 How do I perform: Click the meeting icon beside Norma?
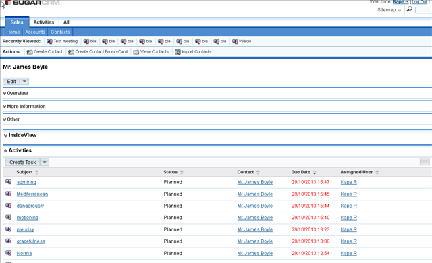click(x=9, y=253)
